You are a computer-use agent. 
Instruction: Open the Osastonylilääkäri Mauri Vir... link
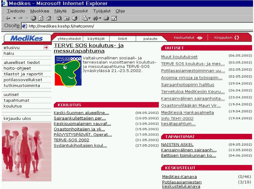[x=191, y=106]
